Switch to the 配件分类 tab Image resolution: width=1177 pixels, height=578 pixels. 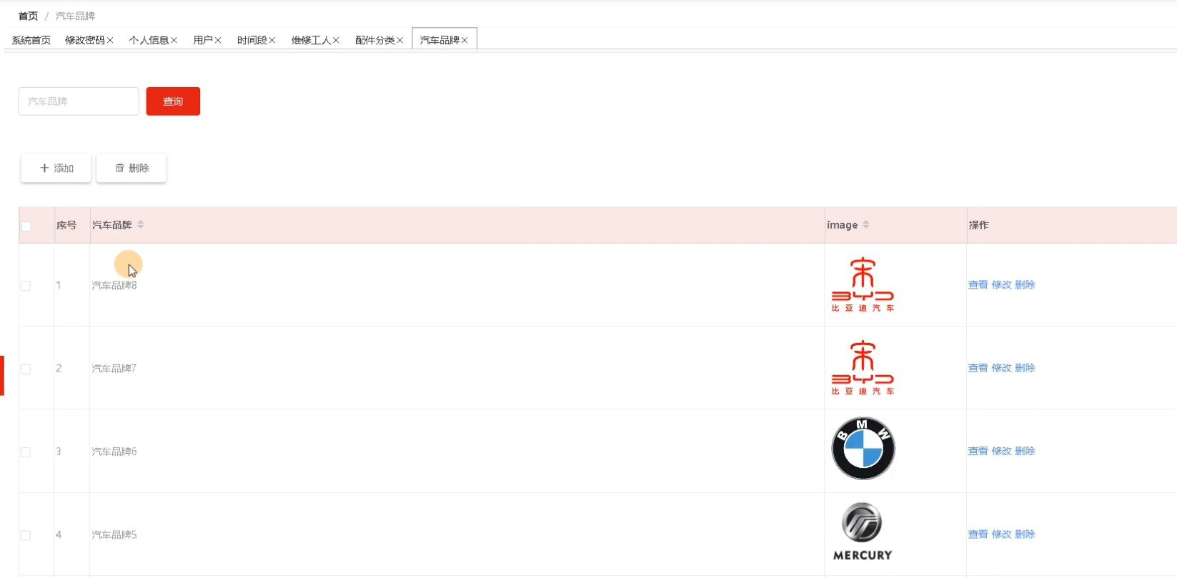coord(375,40)
